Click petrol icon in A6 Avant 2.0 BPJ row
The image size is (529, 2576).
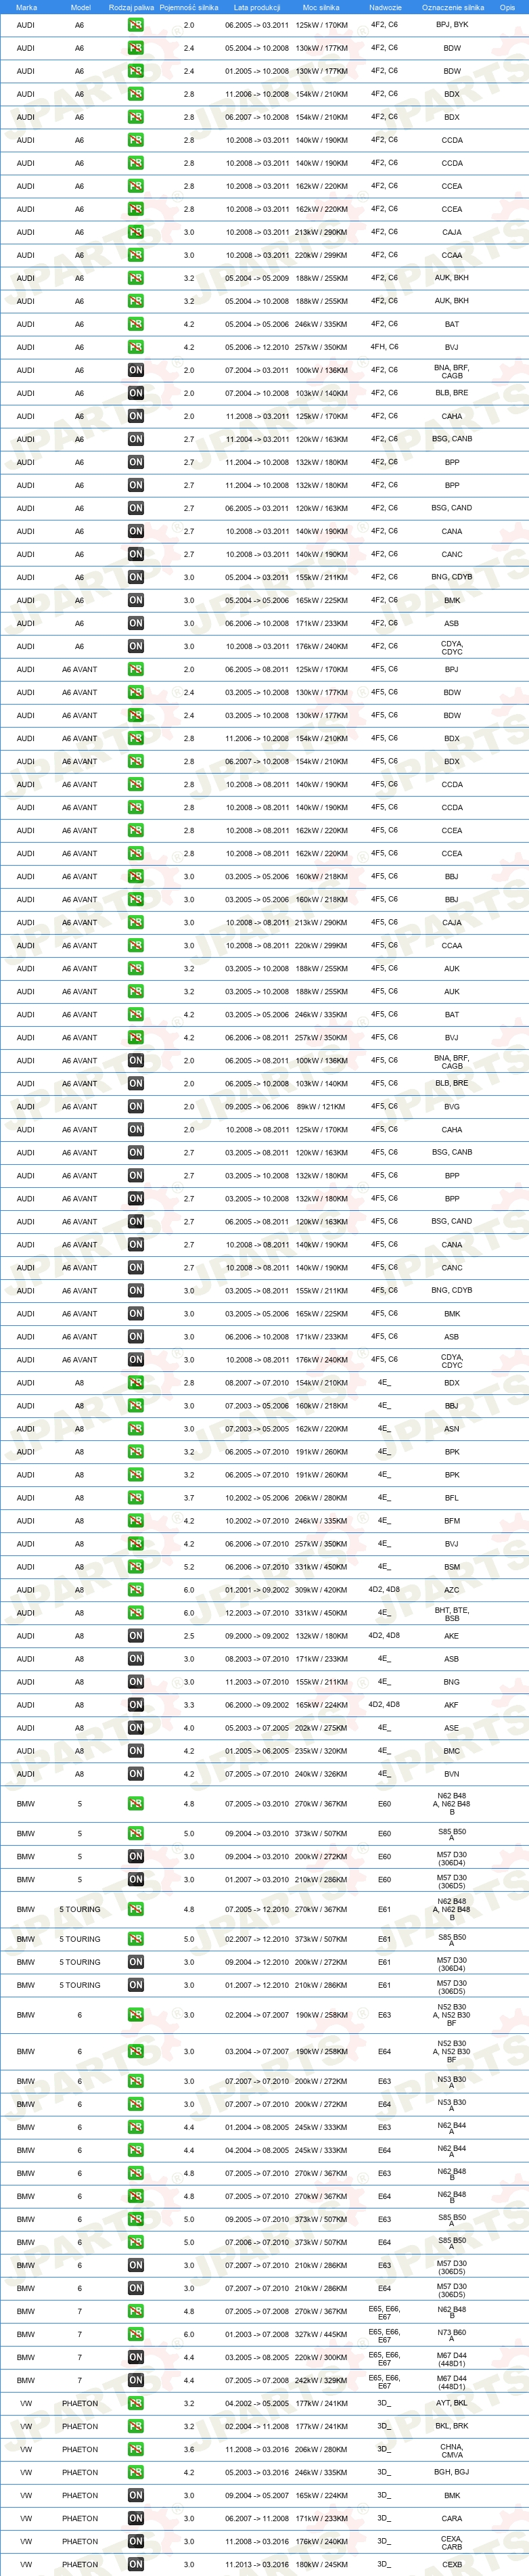(135, 669)
